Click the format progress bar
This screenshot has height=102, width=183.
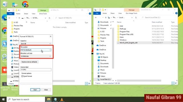(36, 84)
